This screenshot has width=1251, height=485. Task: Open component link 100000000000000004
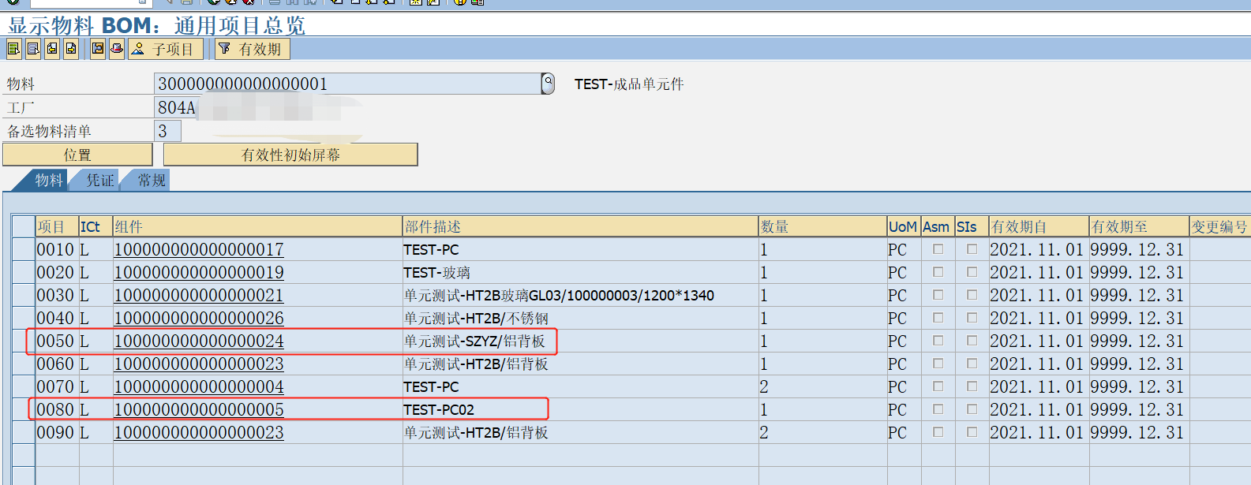click(x=199, y=386)
